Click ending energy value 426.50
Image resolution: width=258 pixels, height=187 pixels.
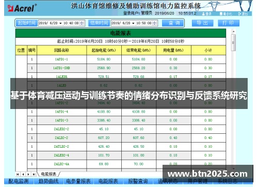(x=139, y=147)
